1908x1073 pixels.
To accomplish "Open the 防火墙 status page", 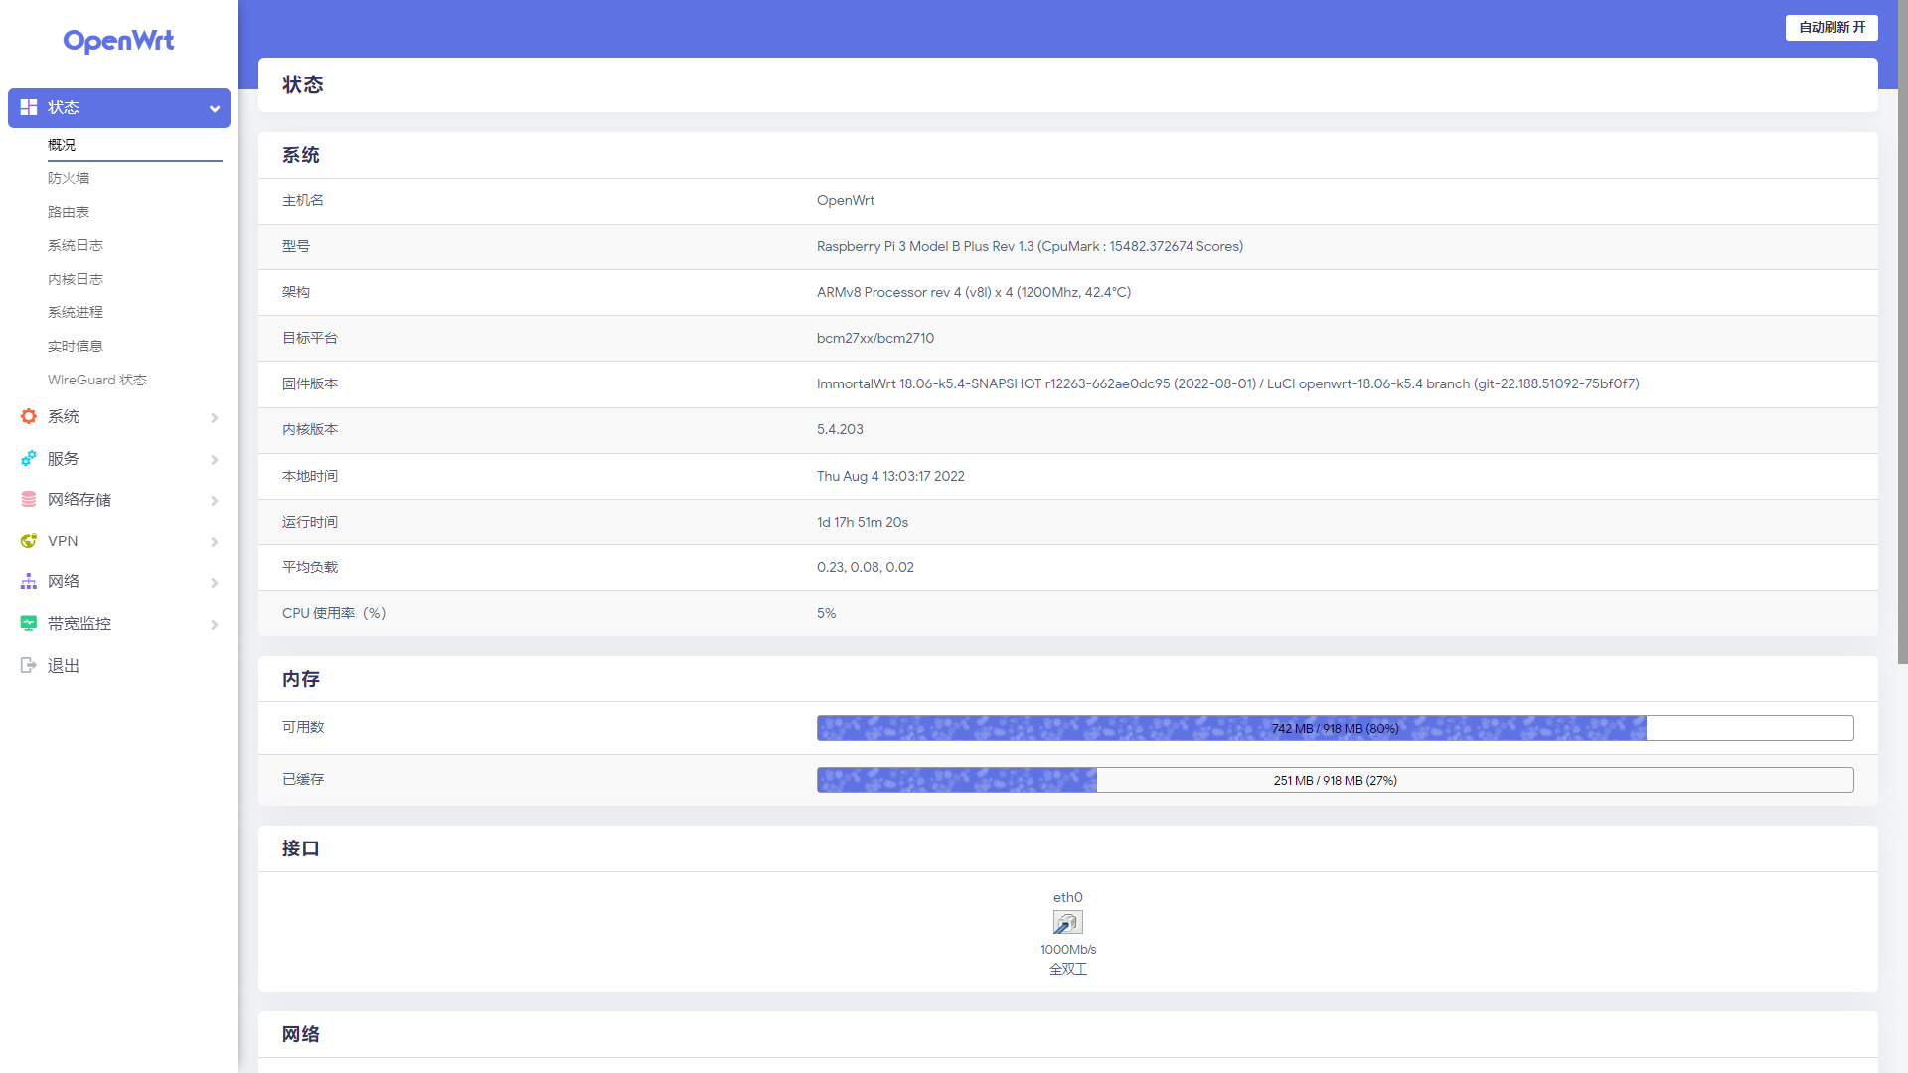I will [x=69, y=178].
